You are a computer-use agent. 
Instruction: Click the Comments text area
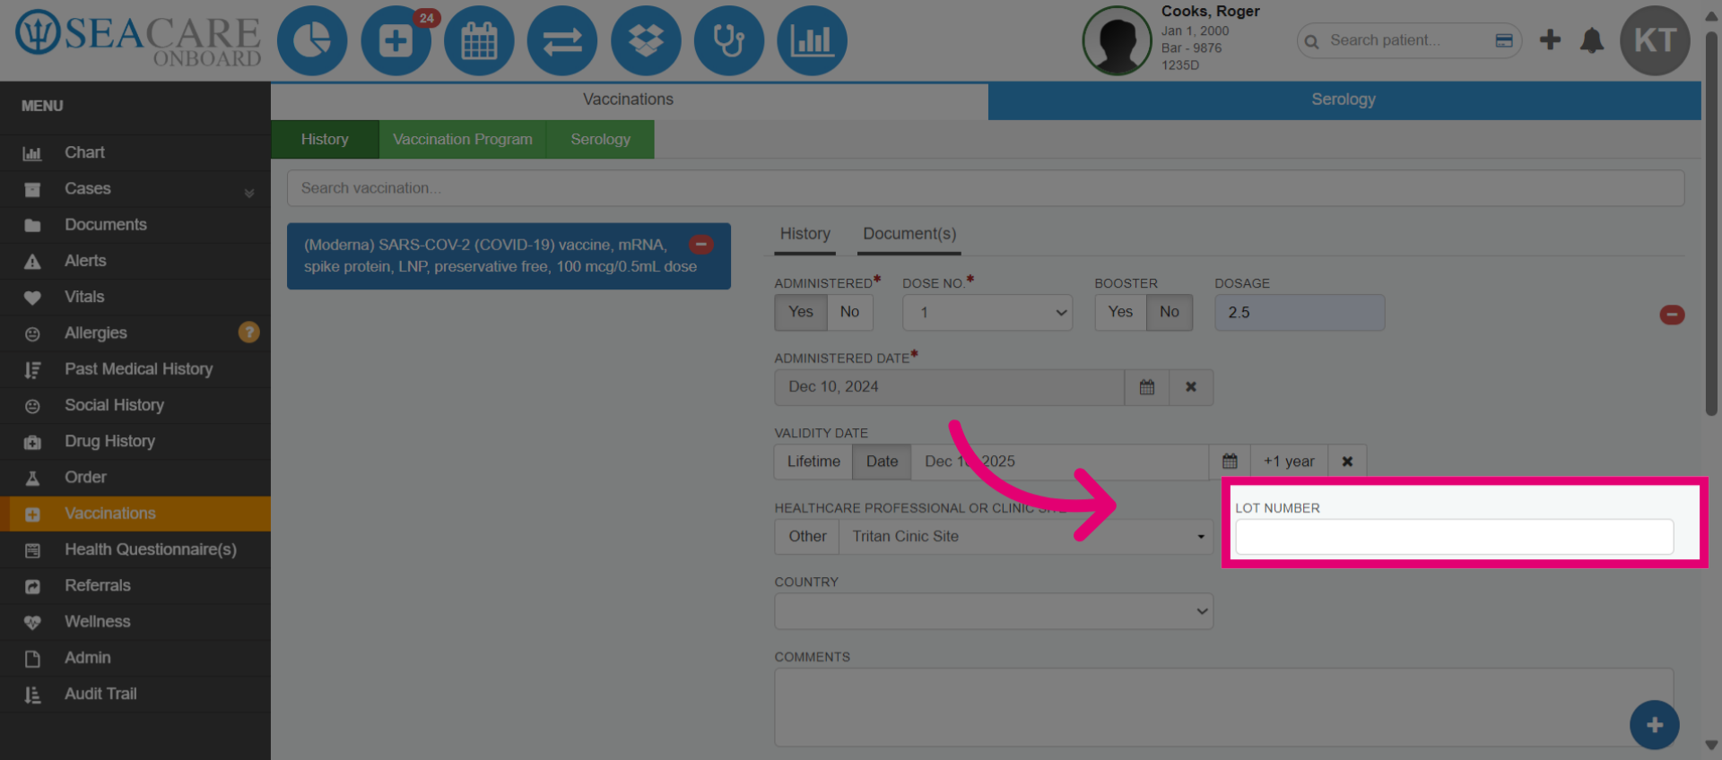pos(1224,708)
